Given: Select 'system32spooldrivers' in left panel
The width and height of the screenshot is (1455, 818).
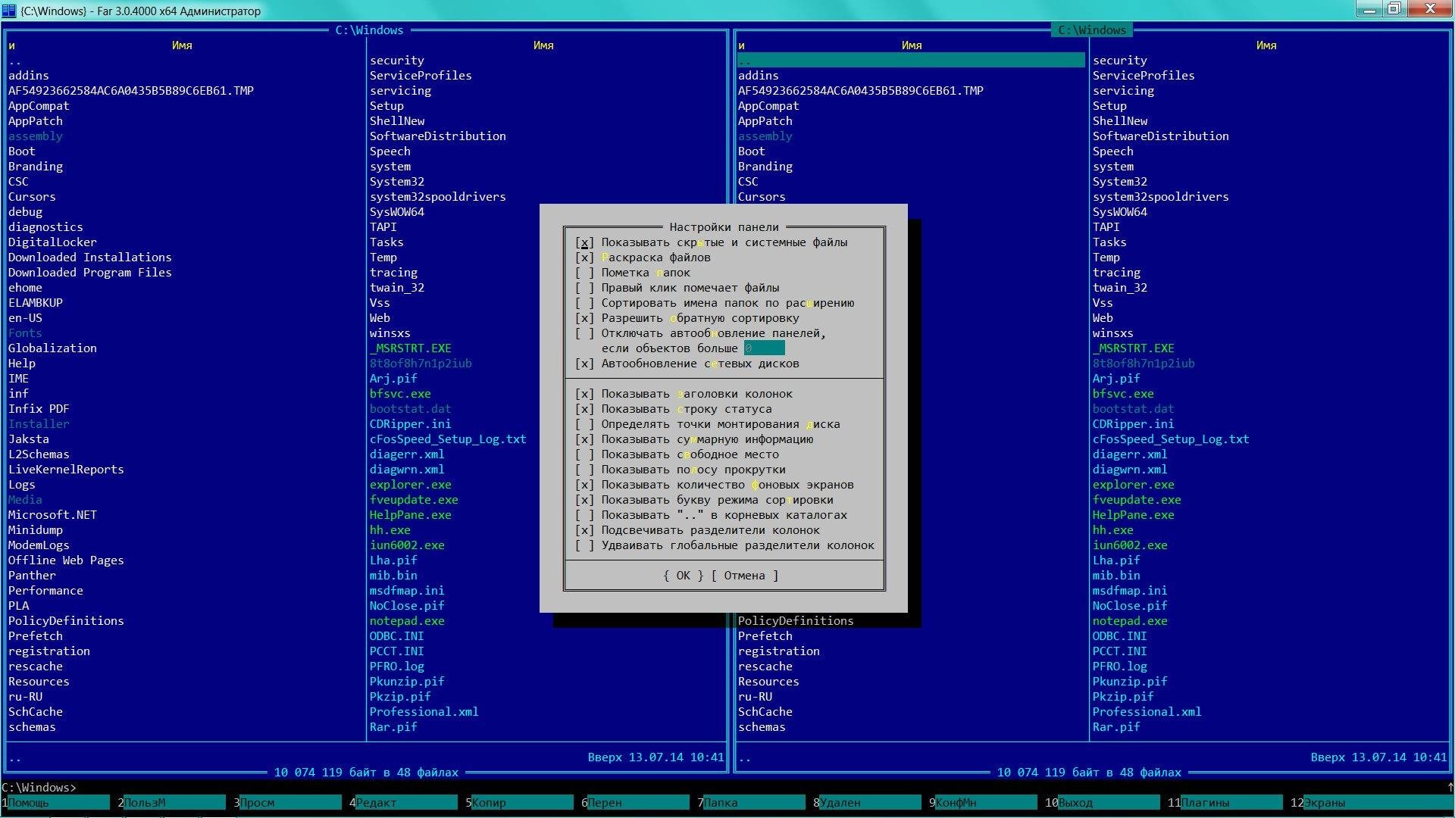Looking at the screenshot, I should tap(437, 197).
